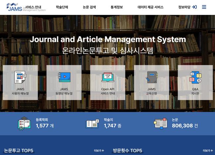Viewport: 215px width, 155px height.
Task: Click the 등록학회 certificate icon
Action: tap(24, 124)
